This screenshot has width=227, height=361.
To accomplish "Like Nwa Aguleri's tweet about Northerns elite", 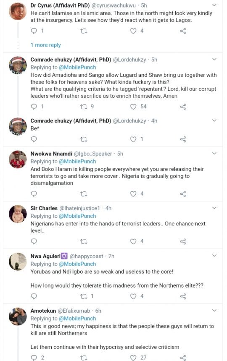I will point(133,296).
